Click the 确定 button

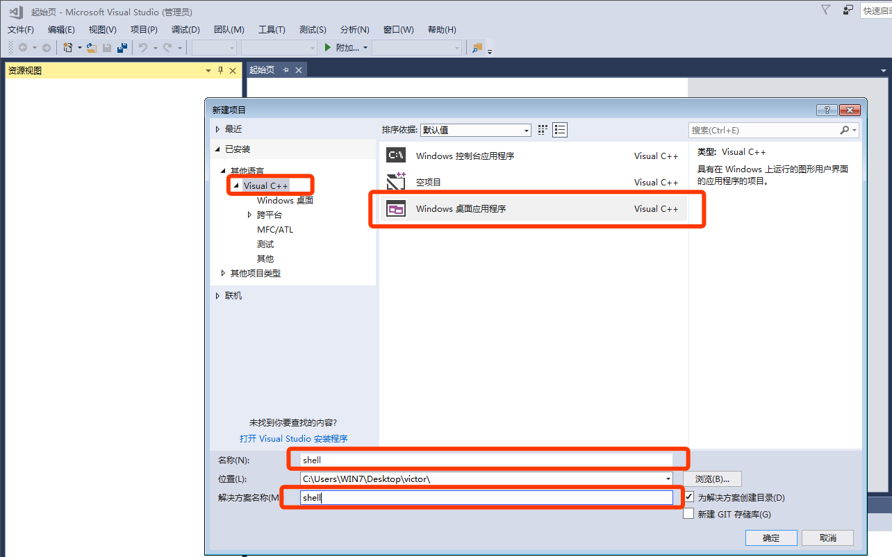(x=770, y=538)
